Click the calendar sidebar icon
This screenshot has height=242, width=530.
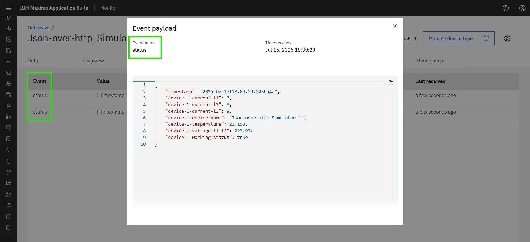[8, 117]
